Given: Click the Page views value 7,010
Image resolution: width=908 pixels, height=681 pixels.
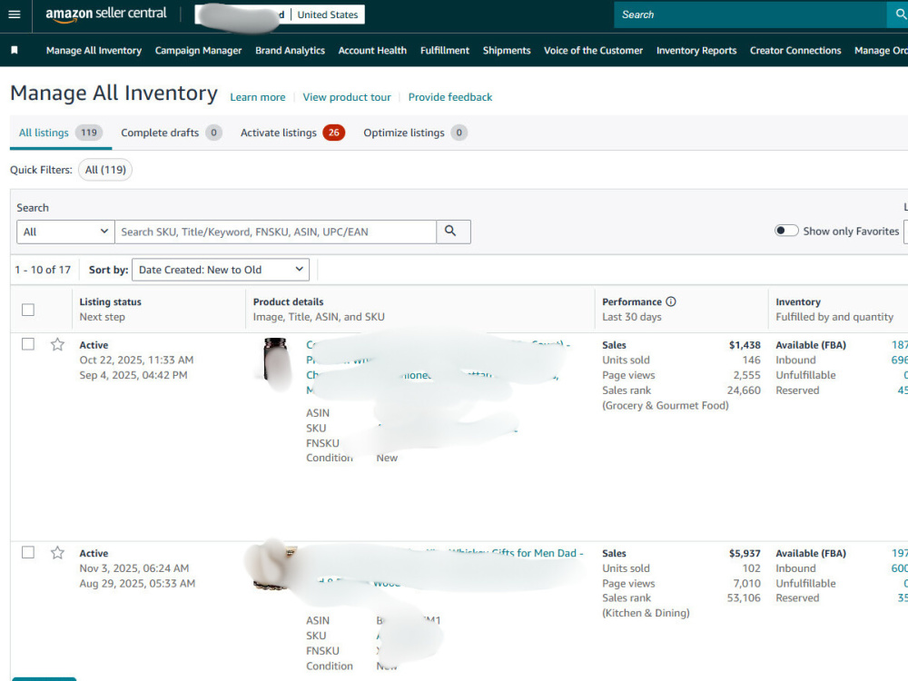Looking at the screenshot, I should (x=746, y=584).
